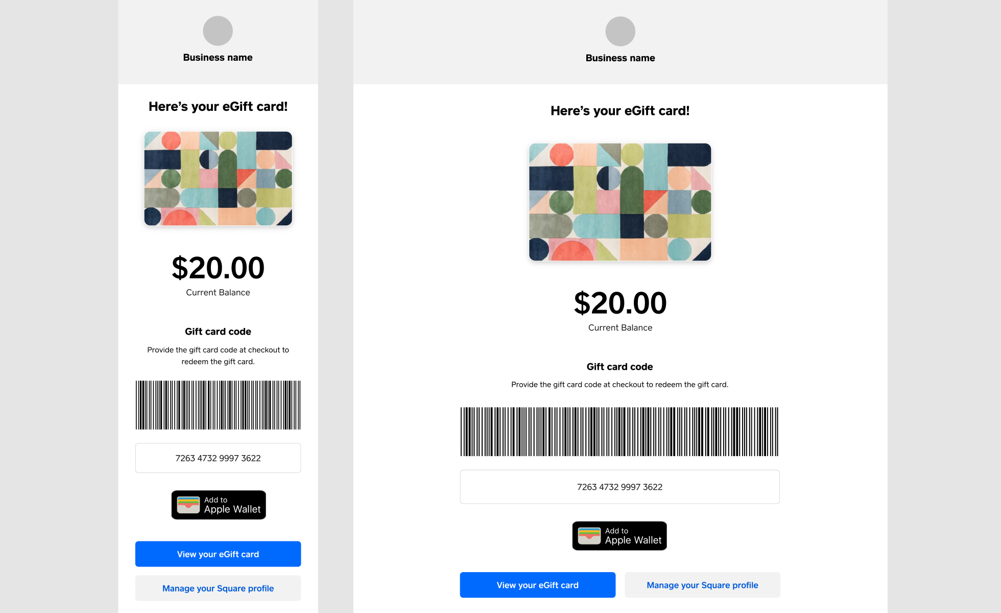Click the Here's your eGift card heading

218,106
